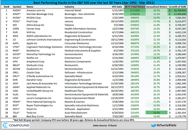Click the Symbol column header
Image resolution: width=188 pixels, height=130 pixels.
click(x=17, y=7)
